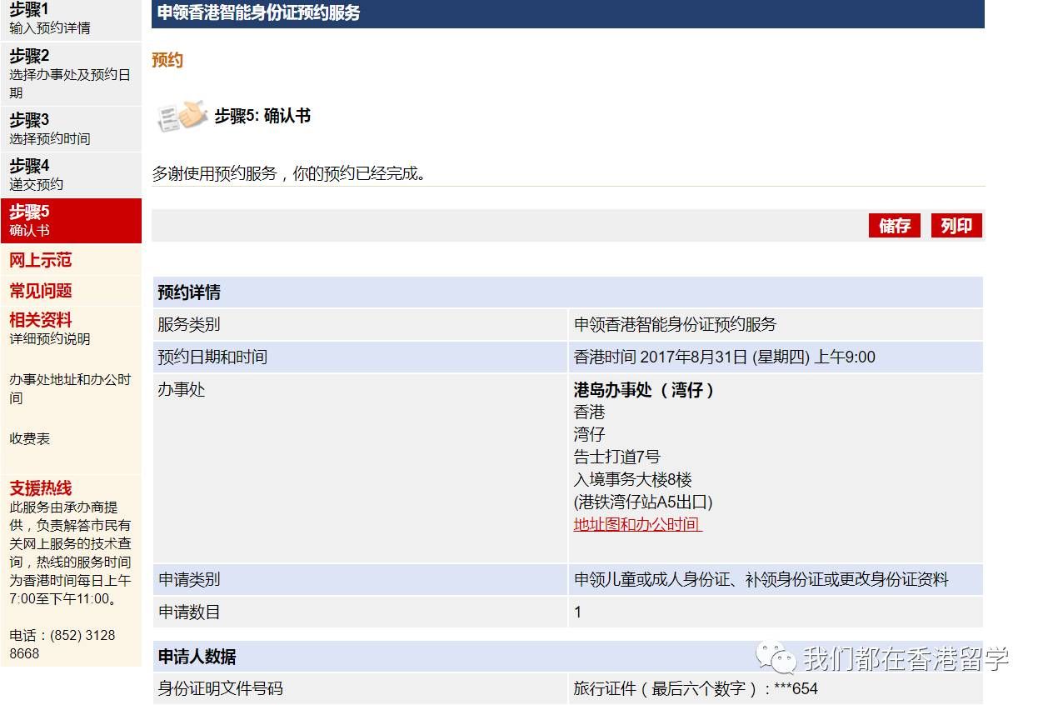The image size is (1043, 705).
Task: Jump to 步骤3 选择预约时间
Action: coord(71,129)
